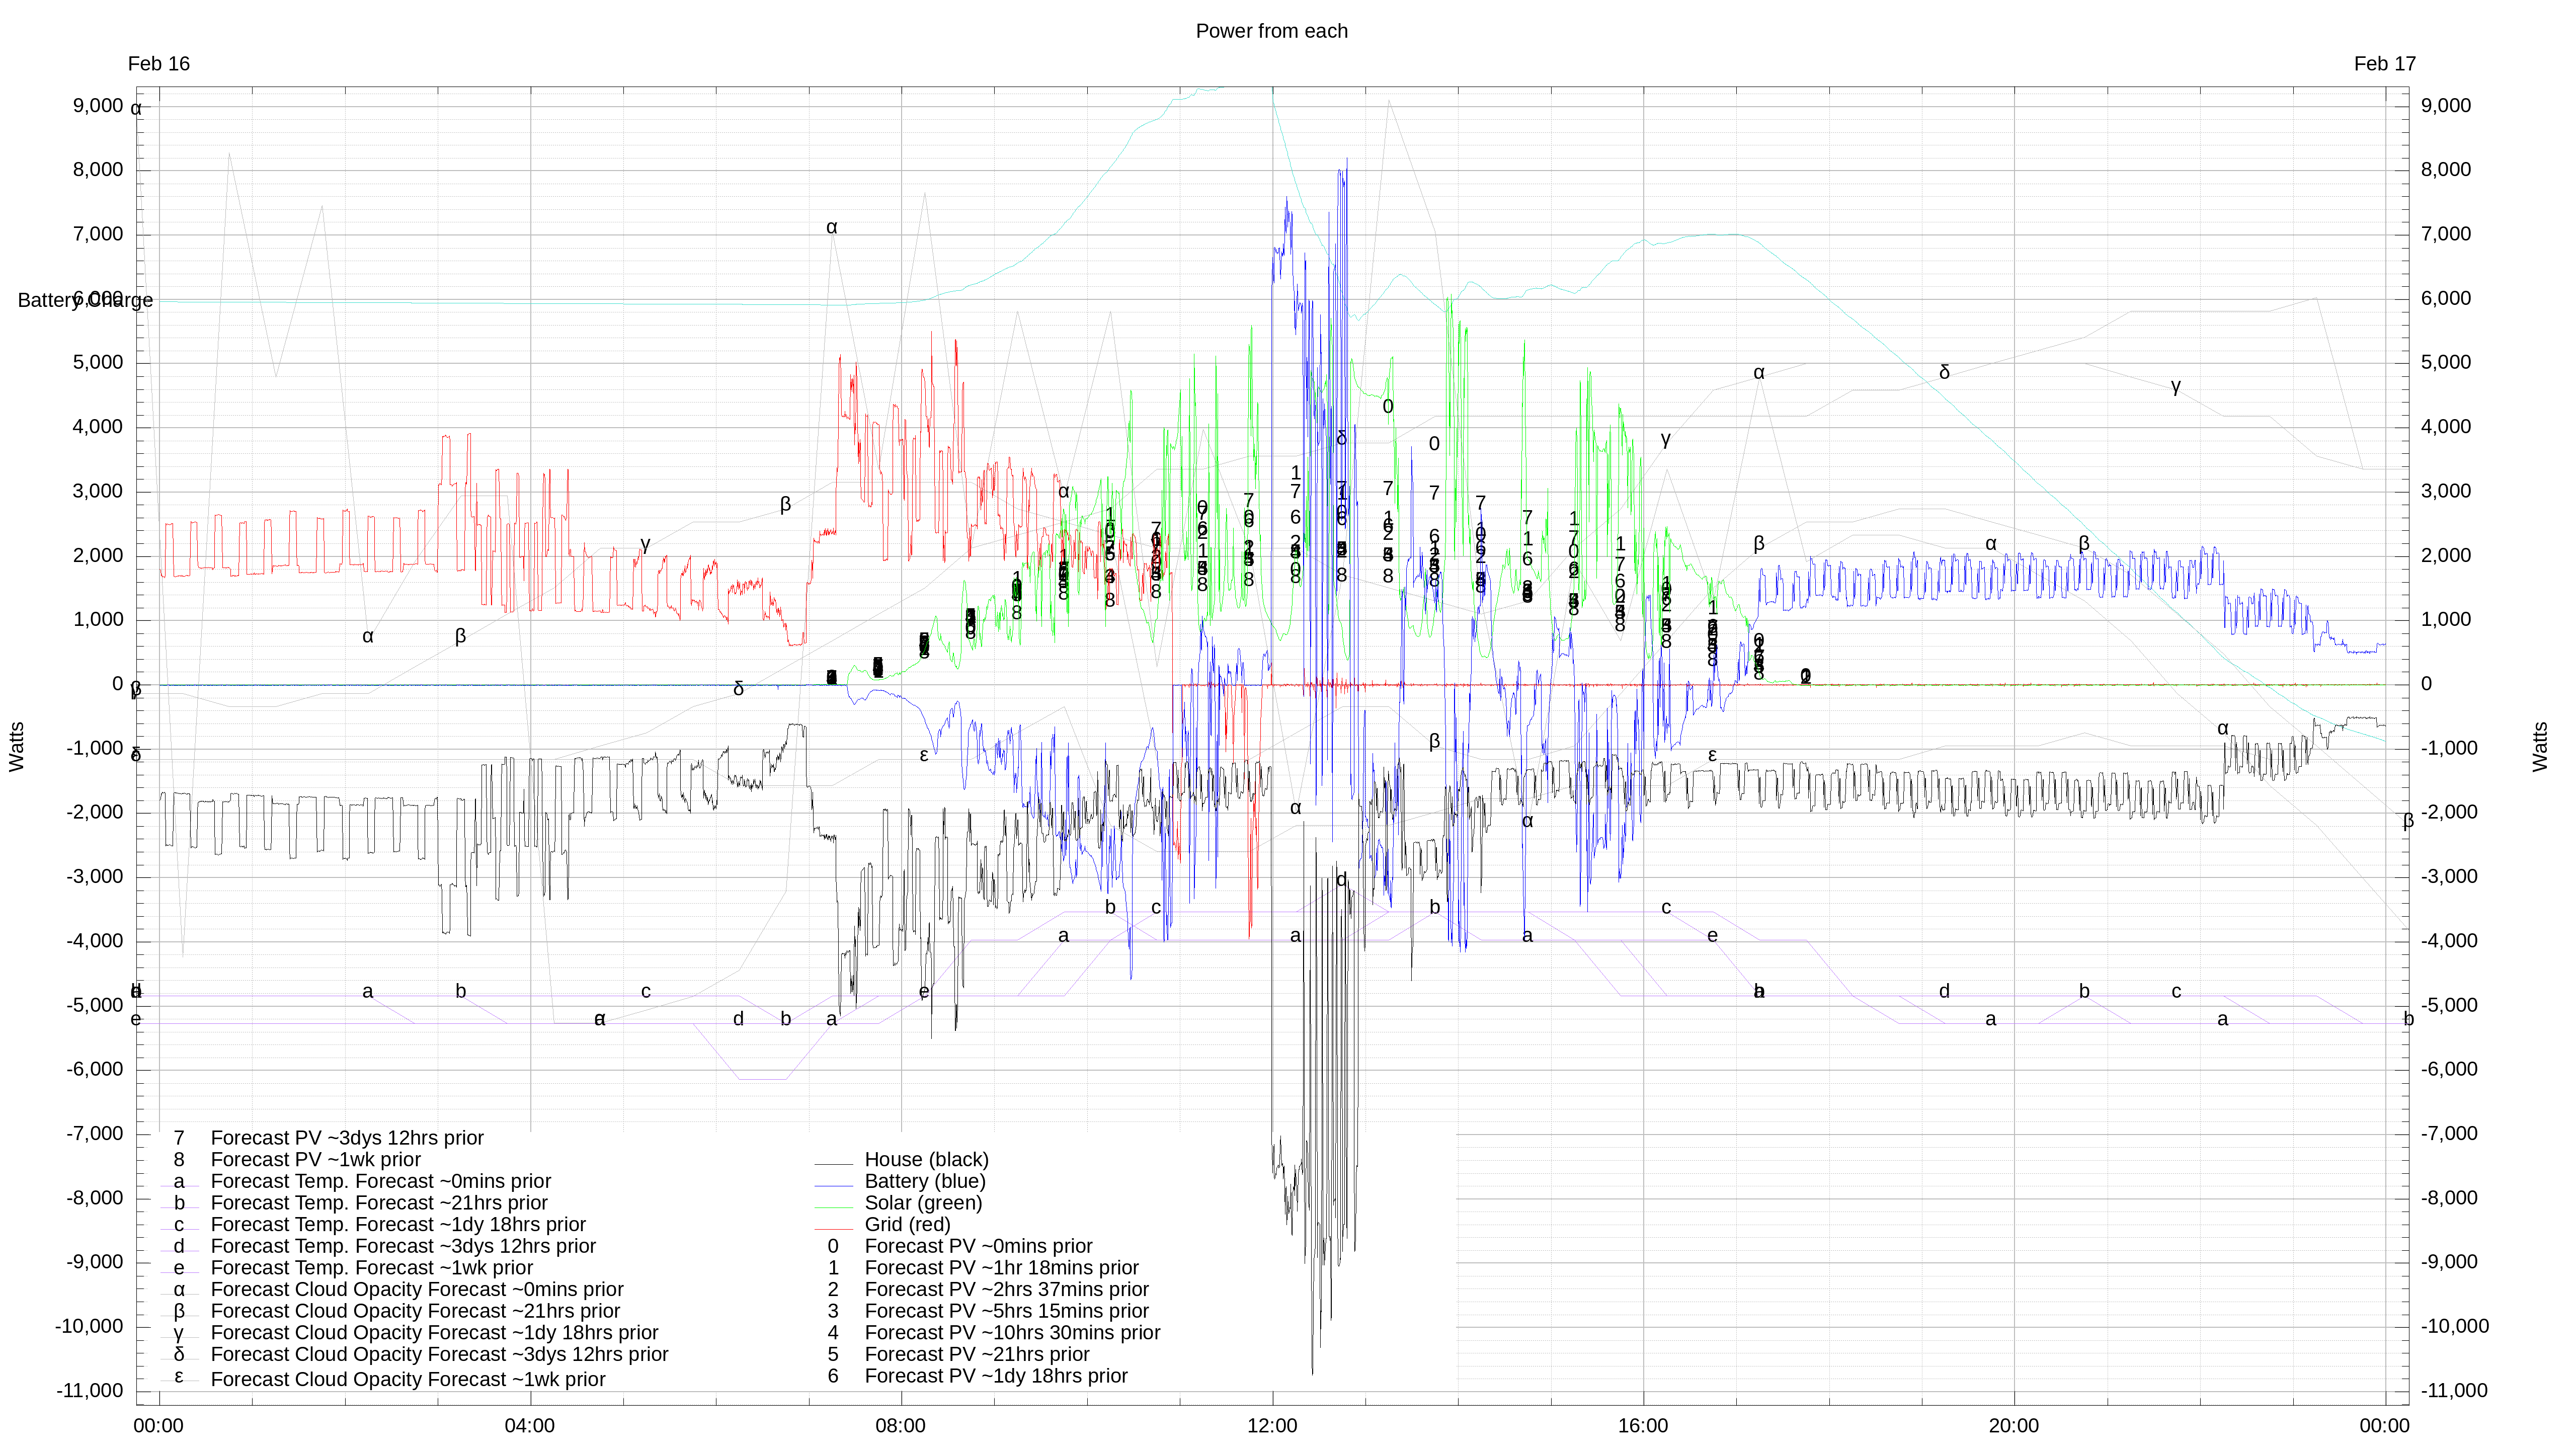Click Cloud Opacity Forecast ~3dys 12hrs prior legend
The image size is (2576, 1449).
[439, 1355]
